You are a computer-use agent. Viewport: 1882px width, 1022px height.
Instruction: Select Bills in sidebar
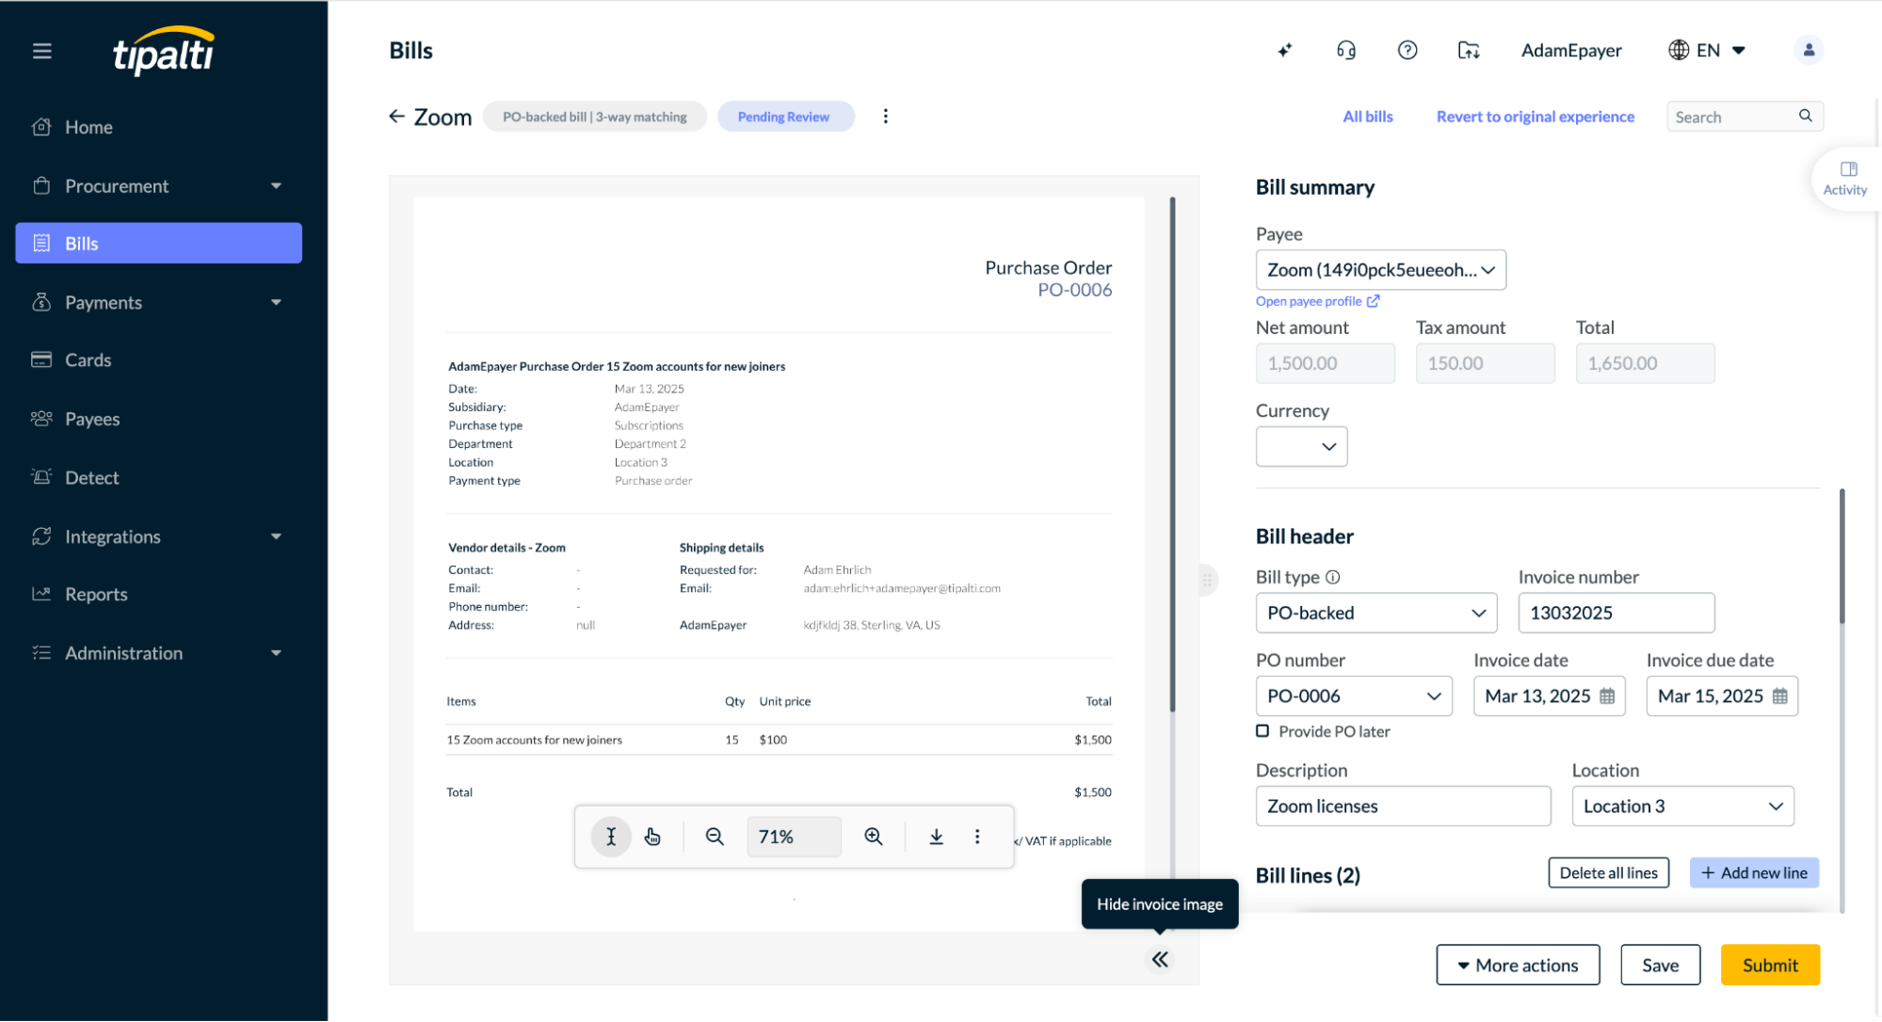coord(158,244)
